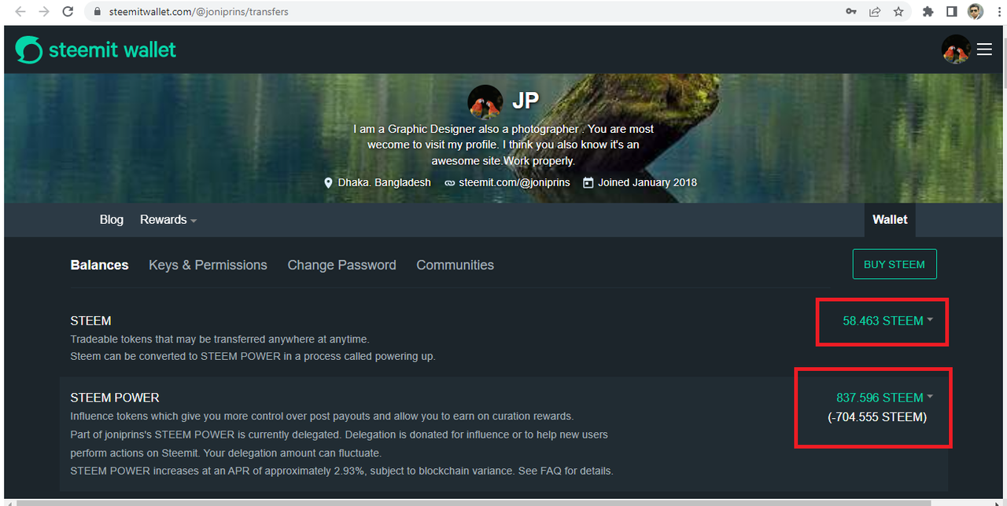Click the STEEM POWER heading
The width and height of the screenshot is (1007, 506).
pos(115,398)
